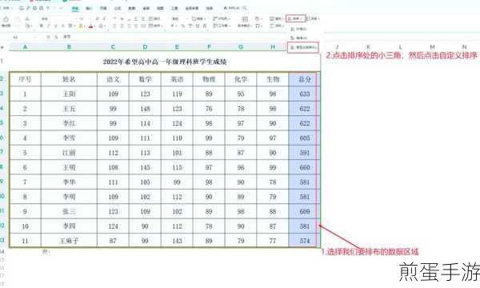Viewport: 480px width, 288px height.
Task: Toggle Underline formatting in the ribbon
Action: tap(55, 26)
